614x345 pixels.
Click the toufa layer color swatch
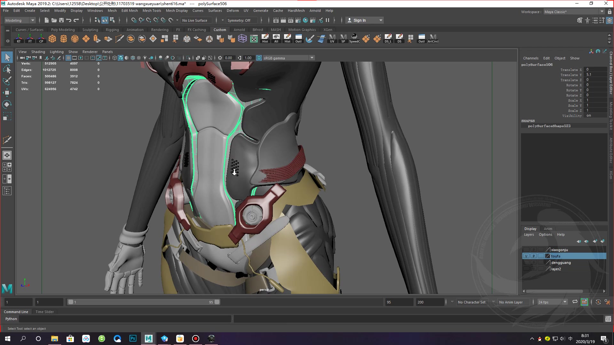[x=547, y=256]
